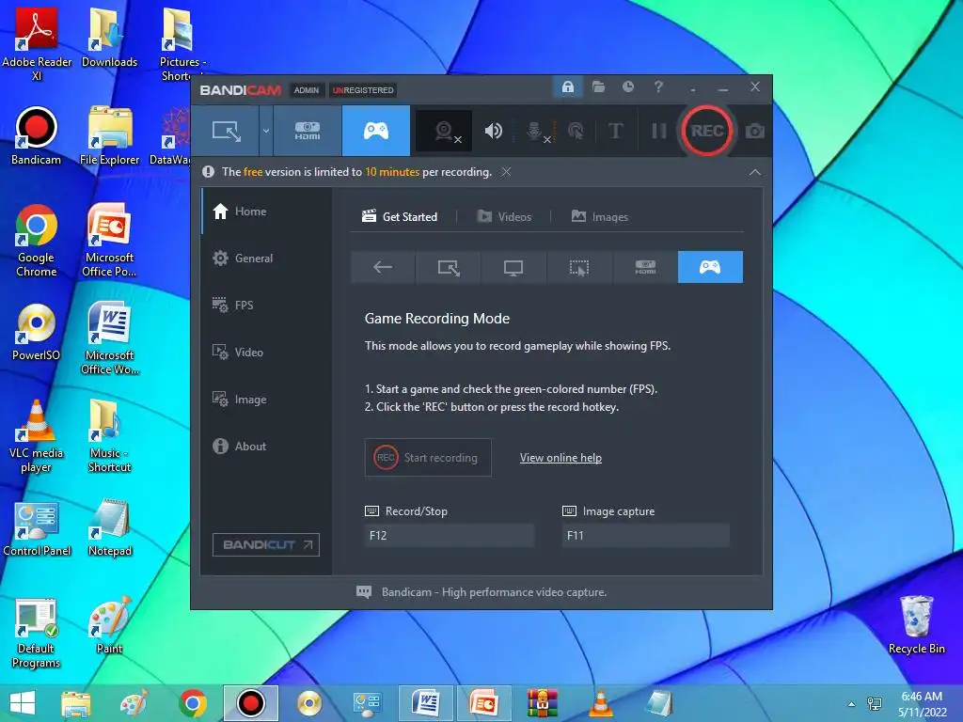The width and height of the screenshot is (963, 722).
Task: Open Adobe Reader XI desktop icon
Action: tap(37, 44)
